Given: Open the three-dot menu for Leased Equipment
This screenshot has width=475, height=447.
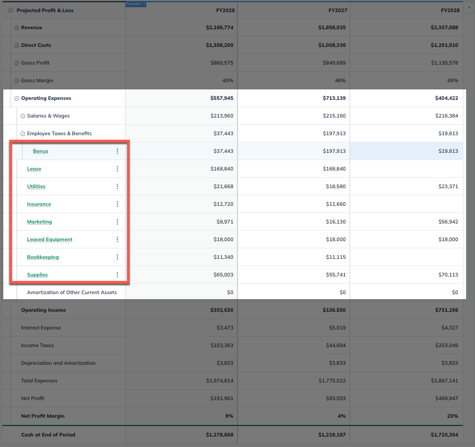Looking at the screenshot, I should [117, 240].
